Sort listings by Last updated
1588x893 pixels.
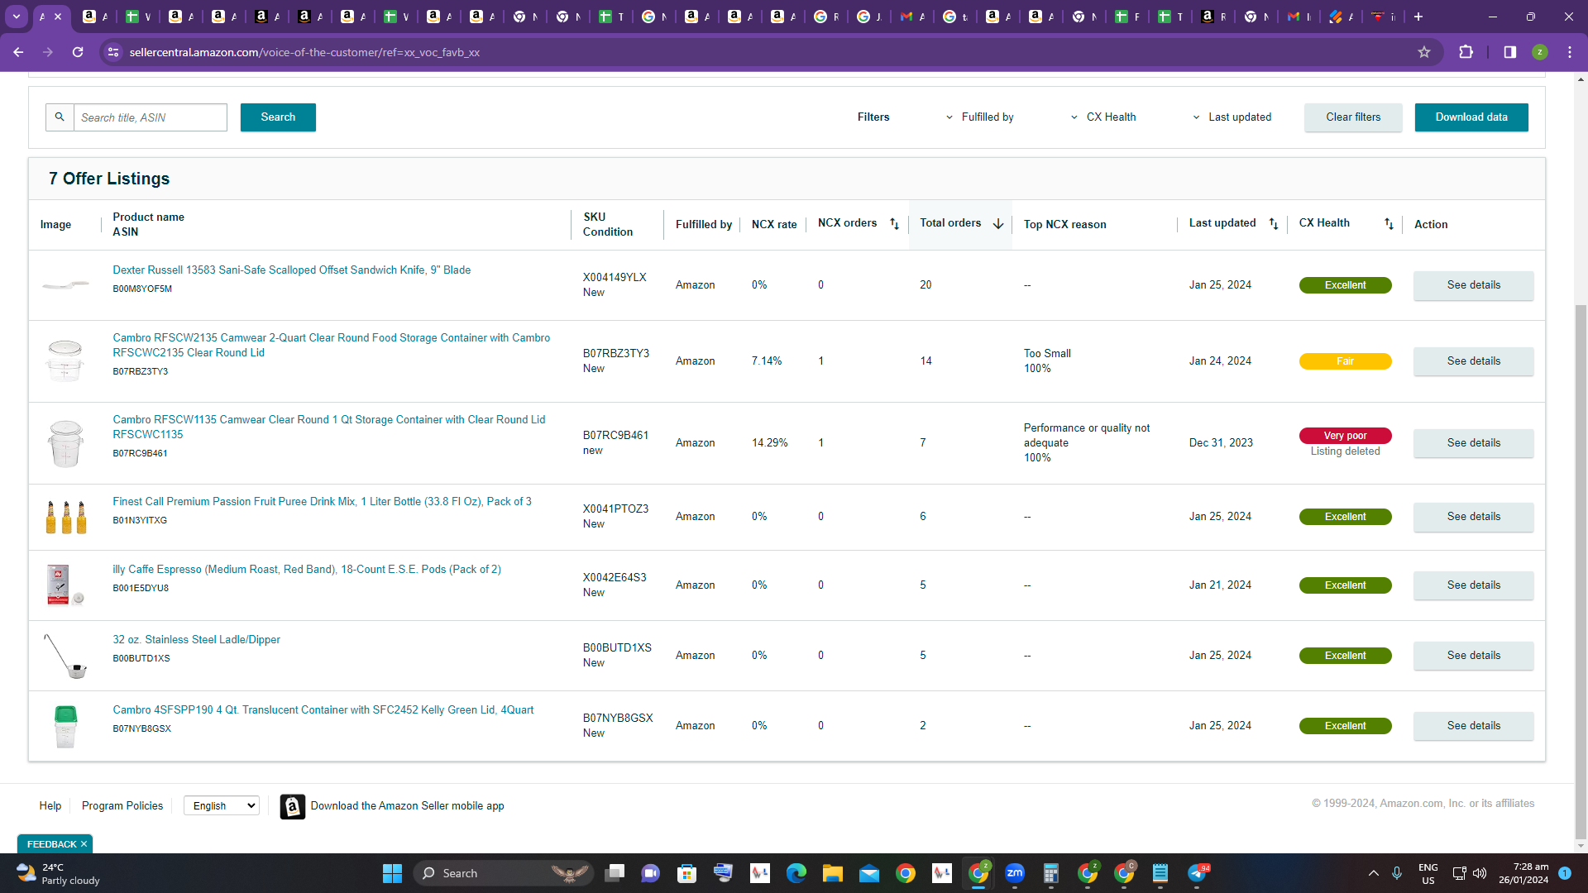click(x=1274, y=224)
